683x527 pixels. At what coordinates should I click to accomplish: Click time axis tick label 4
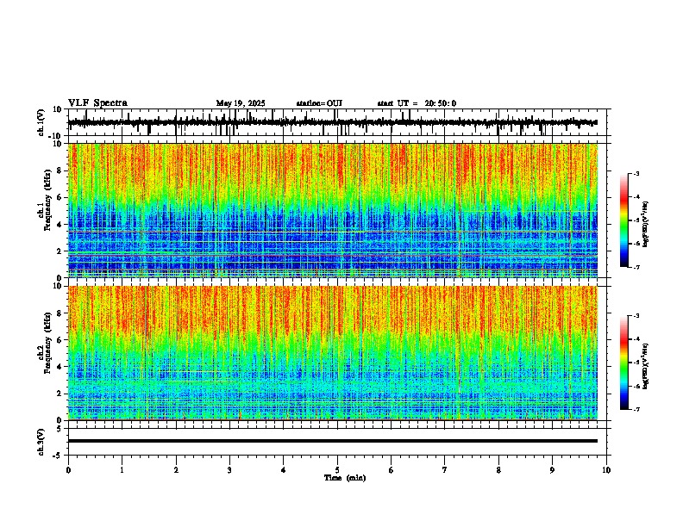pos(284,470)
